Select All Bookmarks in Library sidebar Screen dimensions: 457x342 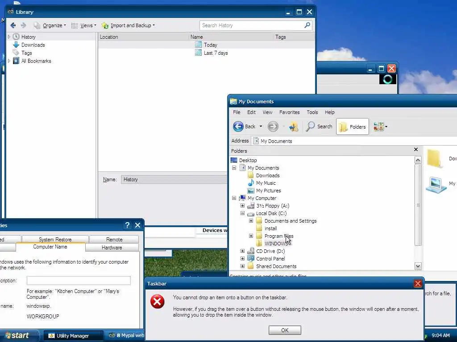pos(36,61)
